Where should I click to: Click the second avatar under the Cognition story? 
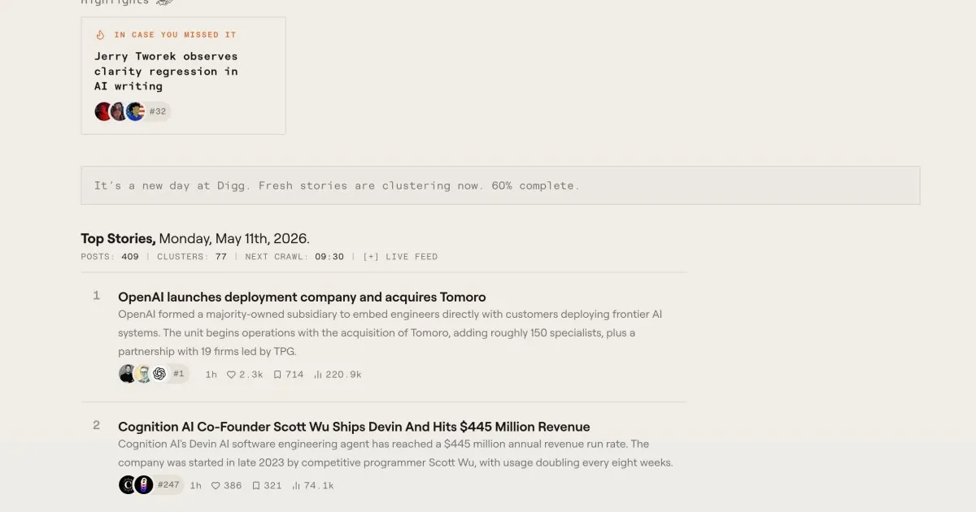(x=144, y=485)
